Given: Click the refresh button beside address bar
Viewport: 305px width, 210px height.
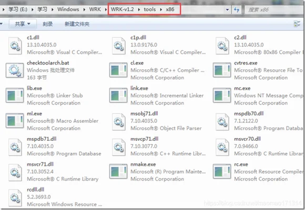Looking at the screenshot, I should pos(237,9).
